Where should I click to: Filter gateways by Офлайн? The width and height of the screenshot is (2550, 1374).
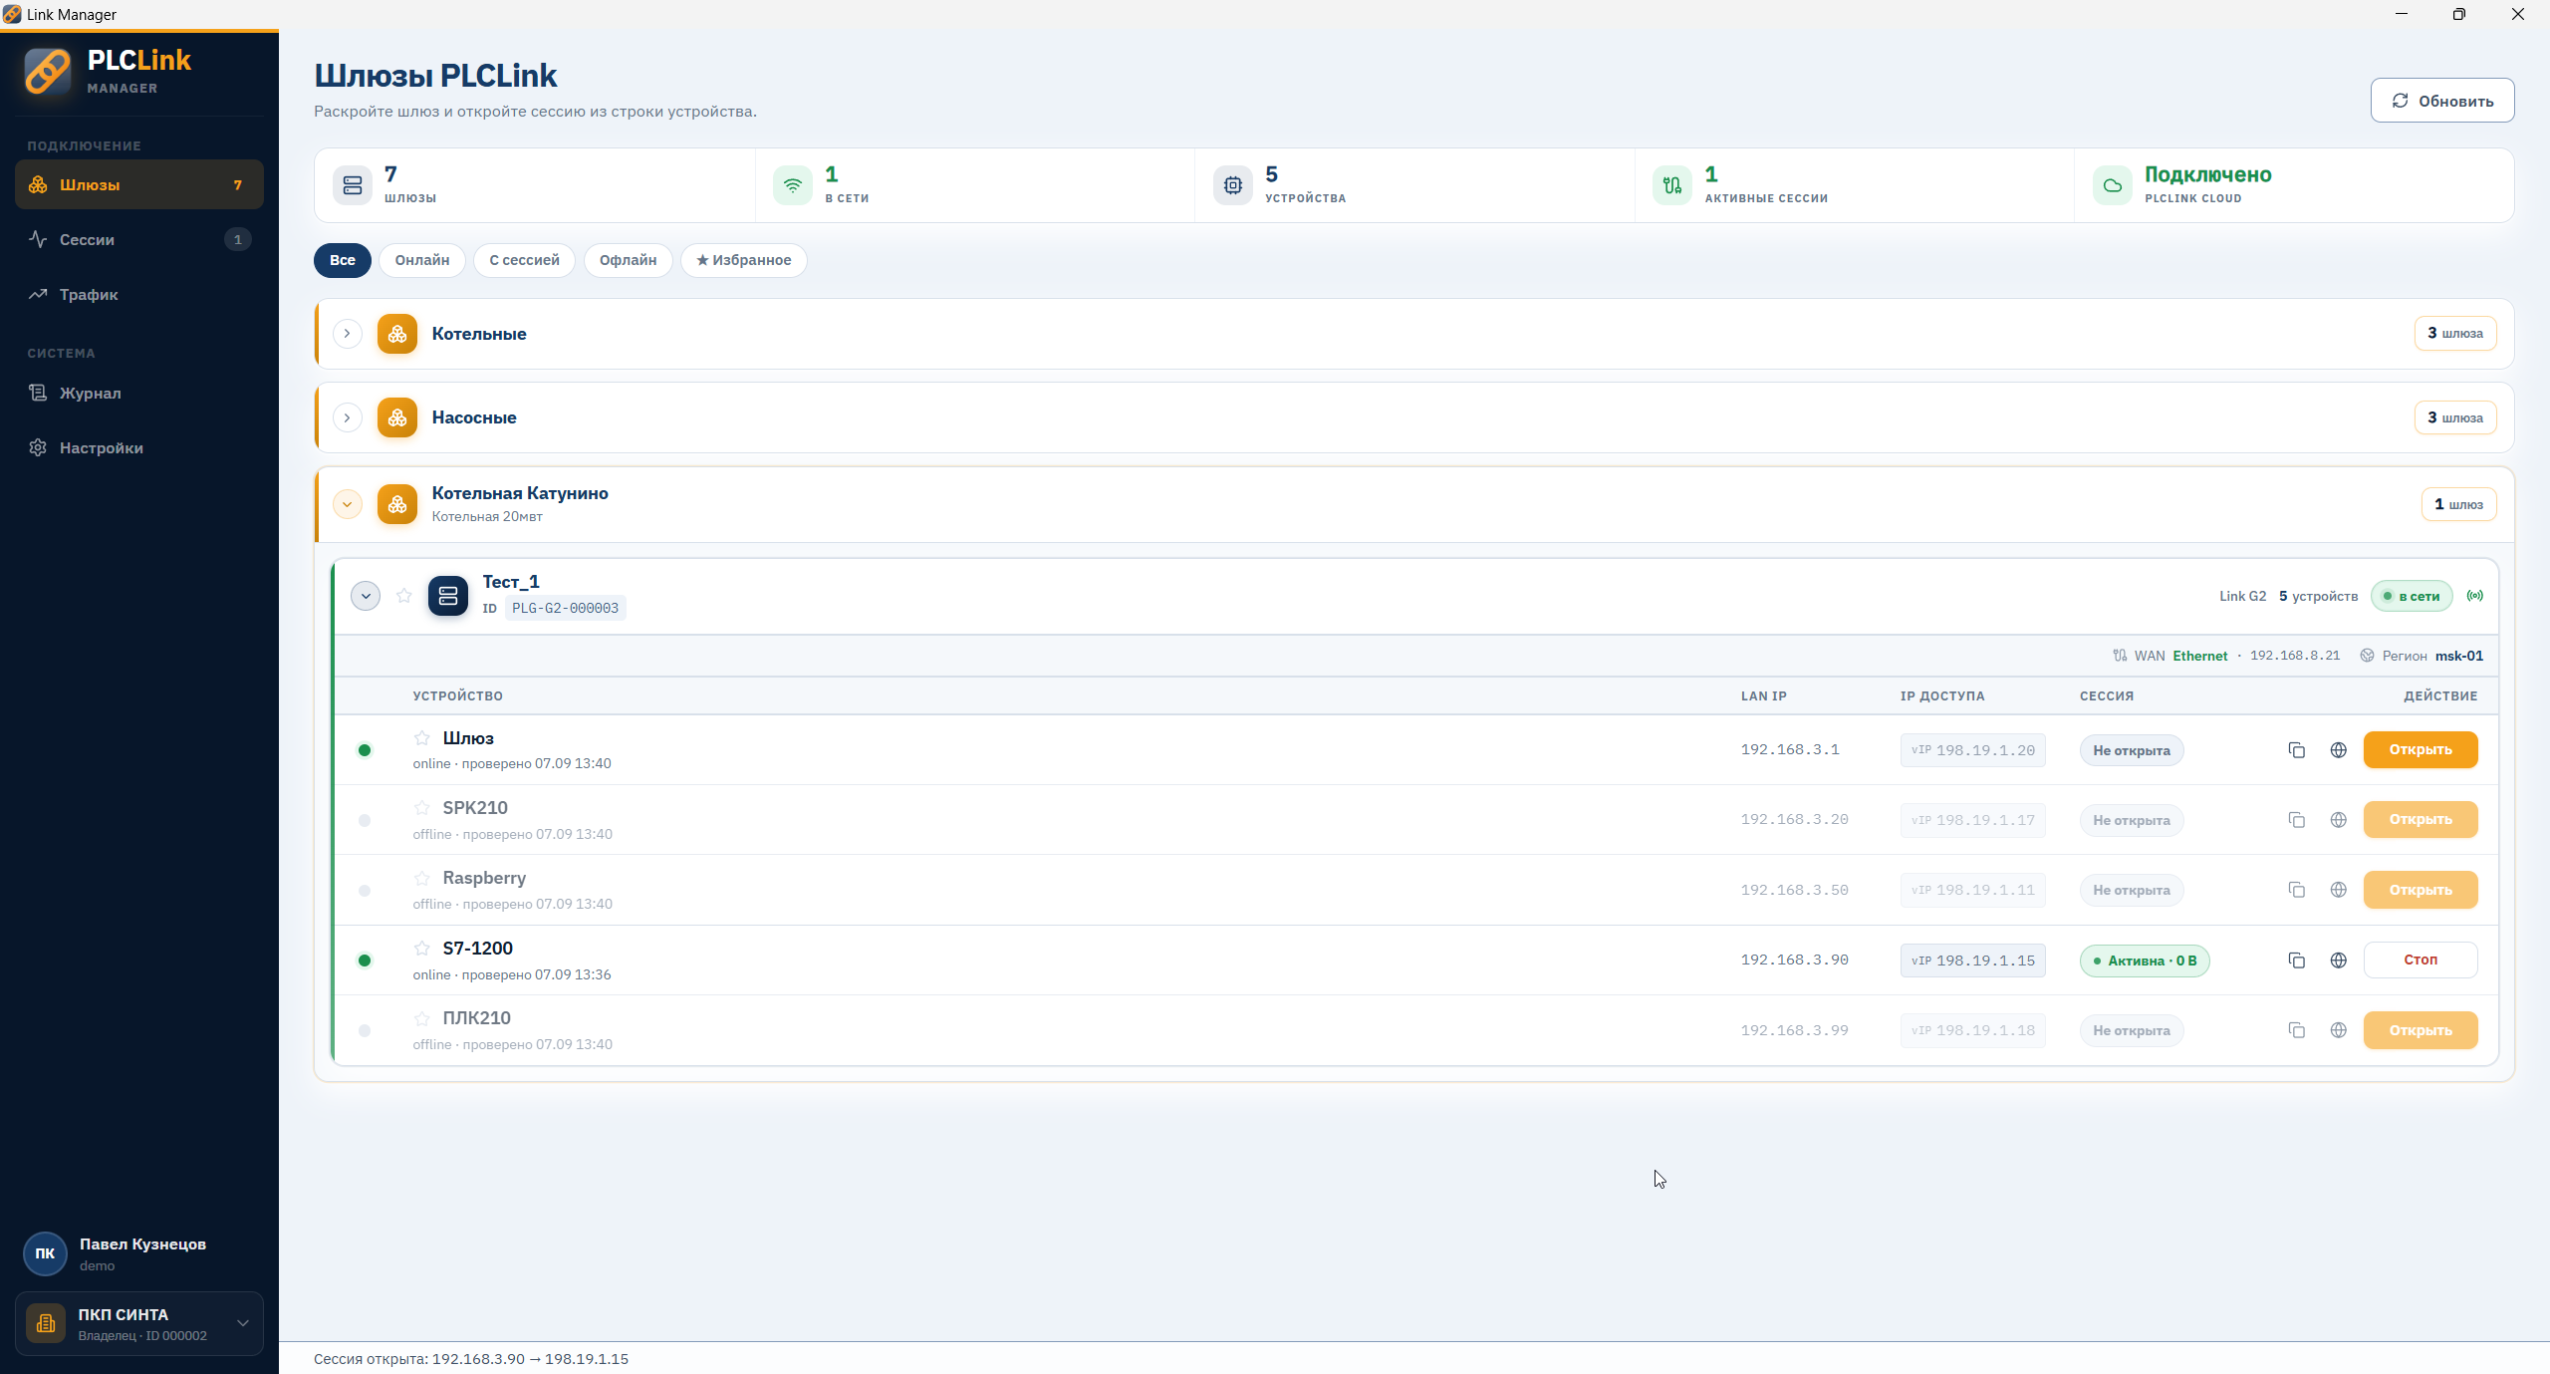click(x=628, y=260)
